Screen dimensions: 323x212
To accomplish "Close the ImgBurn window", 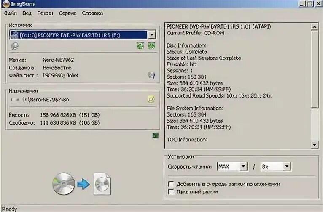I will click(318, 4).
